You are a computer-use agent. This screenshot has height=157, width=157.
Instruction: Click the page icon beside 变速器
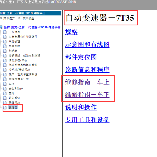tap(5, 108)
